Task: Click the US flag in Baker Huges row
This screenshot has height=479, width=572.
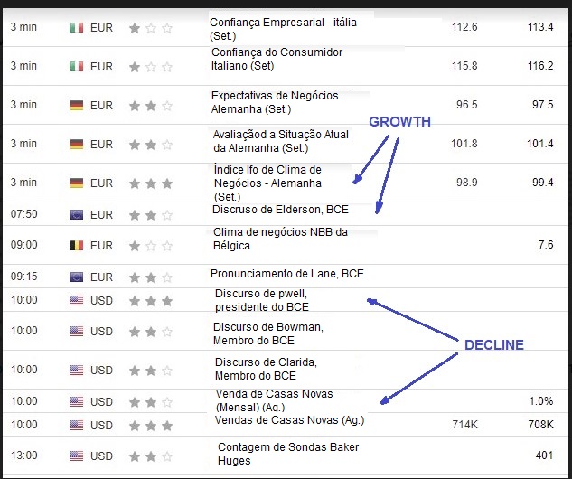Action: click(x=77, y=456)
